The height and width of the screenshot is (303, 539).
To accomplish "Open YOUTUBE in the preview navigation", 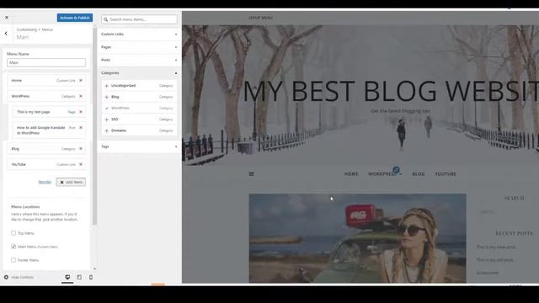I will pyautogui.click(x=446, y=174).
